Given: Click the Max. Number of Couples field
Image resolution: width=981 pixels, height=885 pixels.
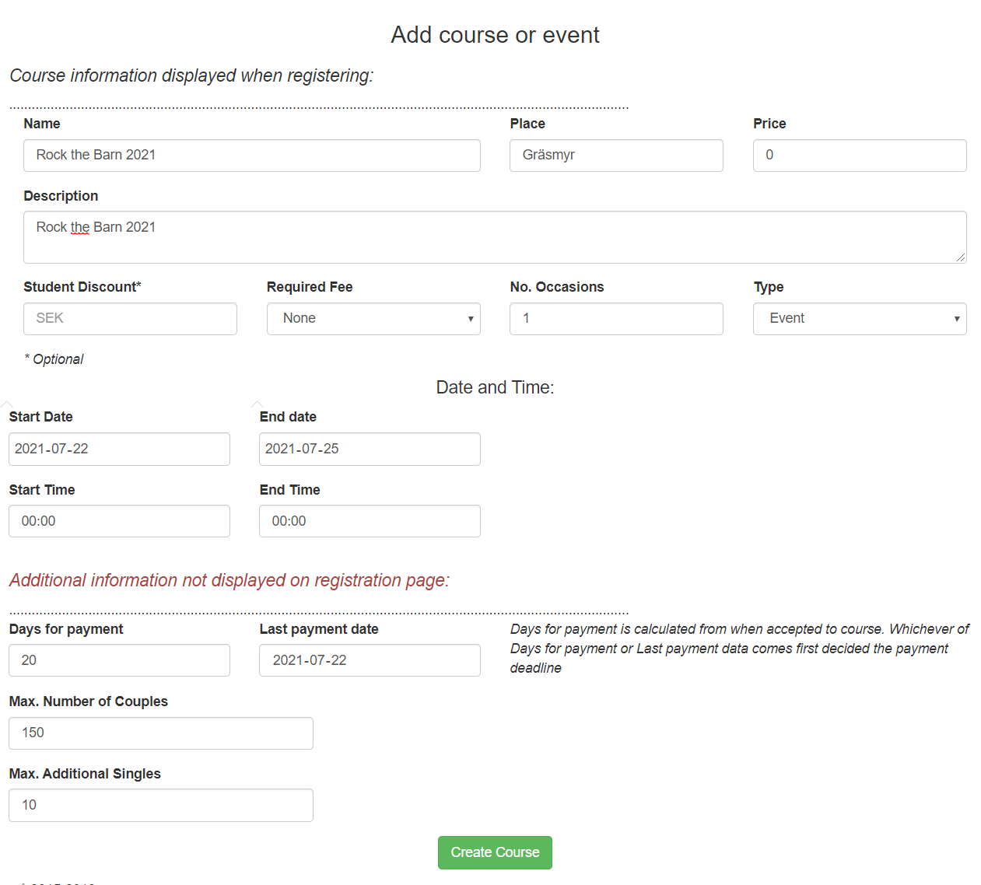Looking at the screenshot, I should [161, 733].
